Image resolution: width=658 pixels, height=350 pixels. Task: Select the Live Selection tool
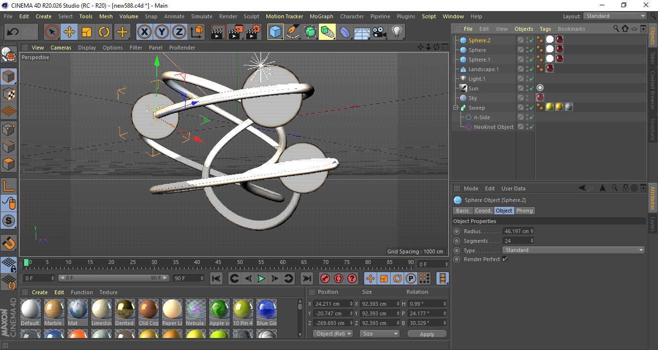click(52, 32)
